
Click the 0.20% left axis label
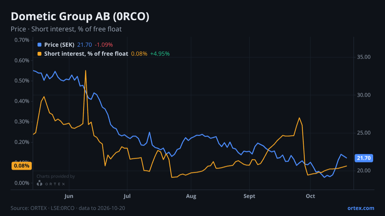pyautogui.click(x=22, y=142)
